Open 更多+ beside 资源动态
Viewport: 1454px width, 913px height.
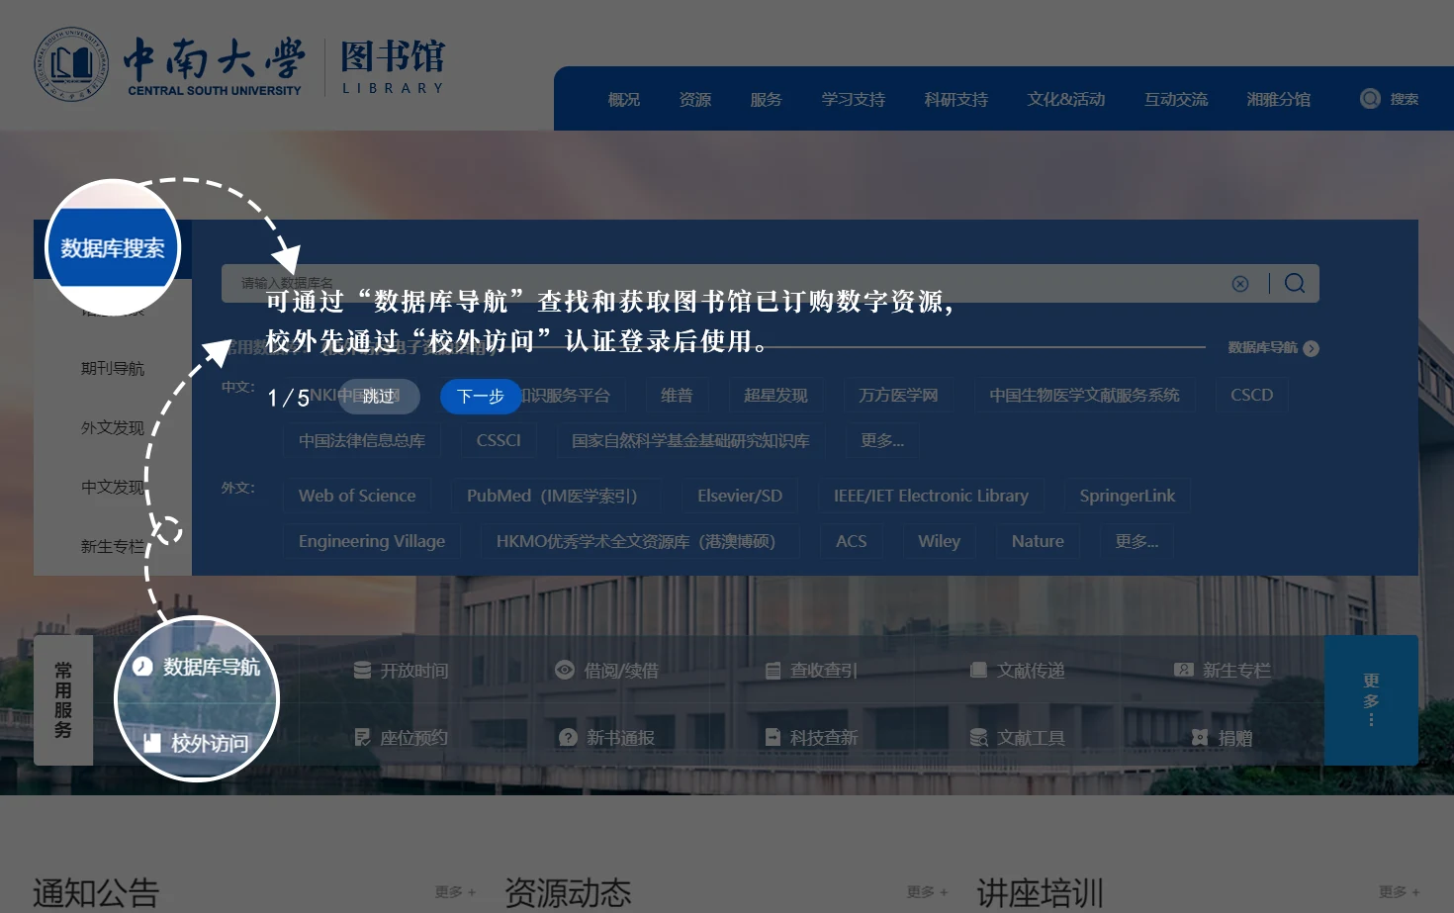(x=927, y=892)
